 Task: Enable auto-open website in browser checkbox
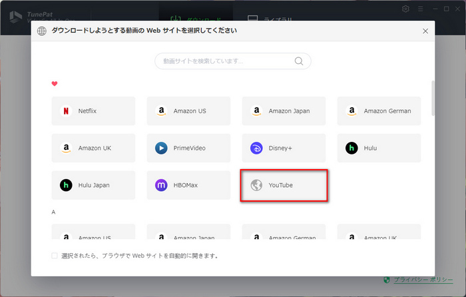pos(55,256)
